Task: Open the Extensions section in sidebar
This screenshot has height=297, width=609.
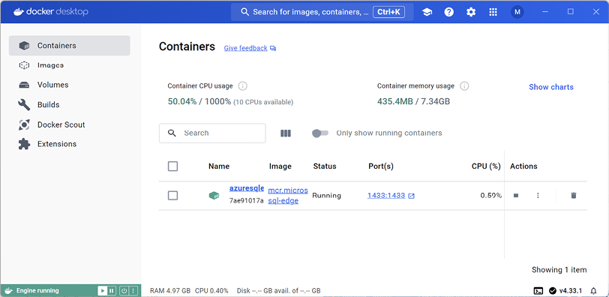Action: pos(70,144)
